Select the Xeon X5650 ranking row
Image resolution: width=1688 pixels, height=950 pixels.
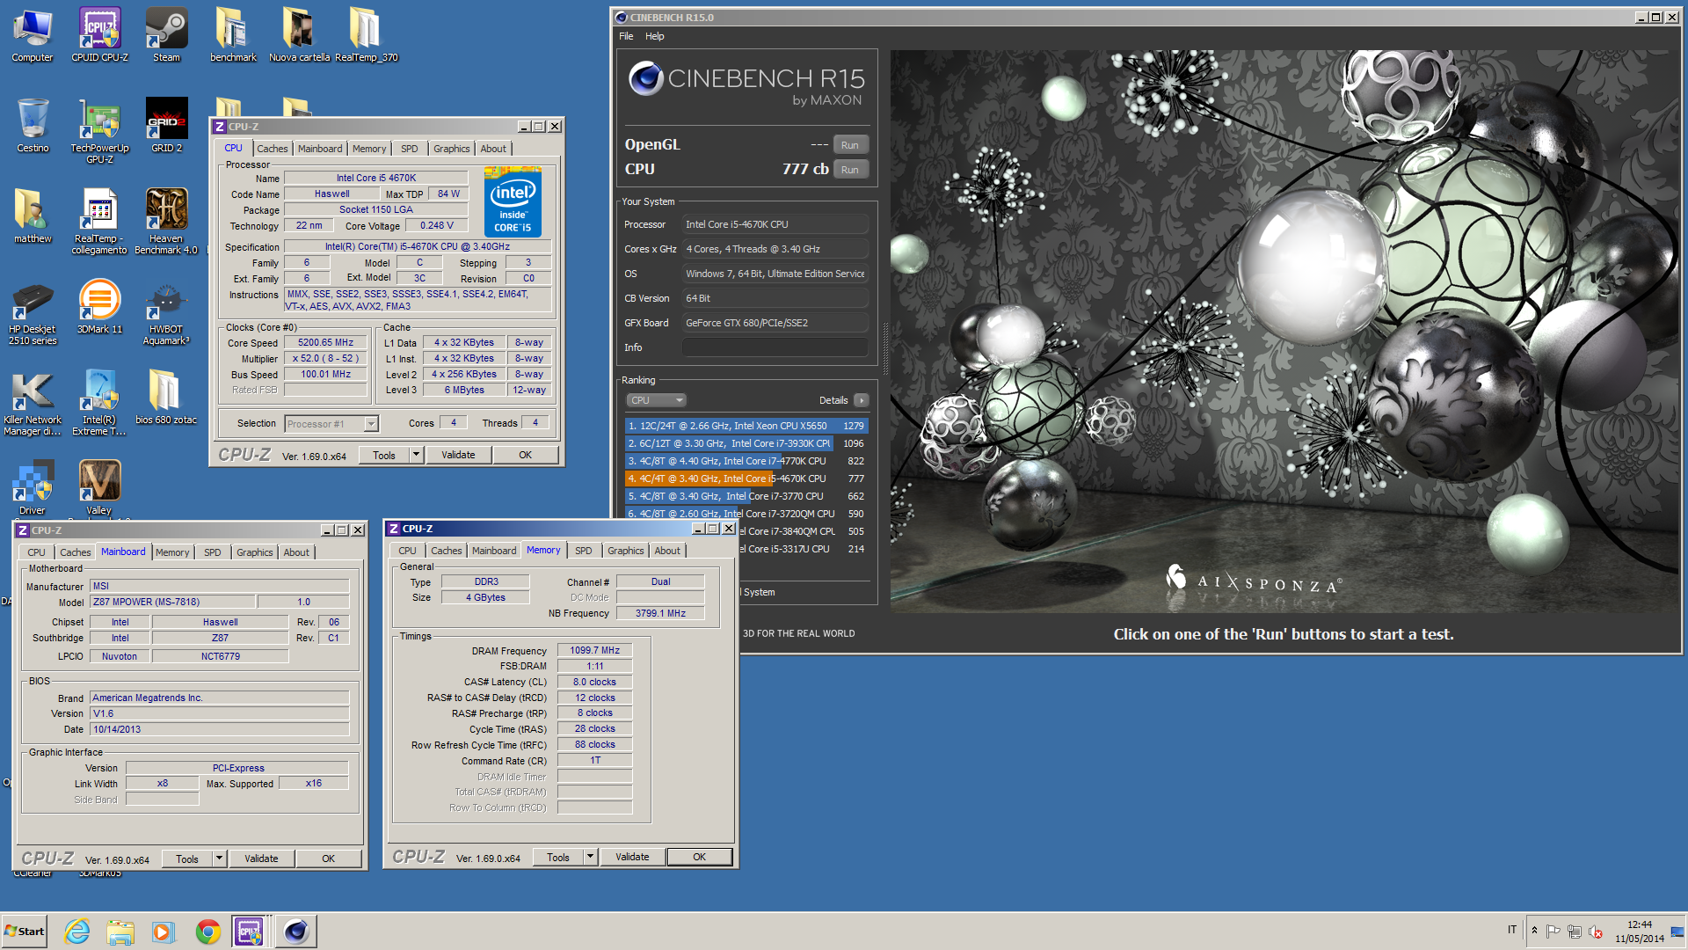746,426
